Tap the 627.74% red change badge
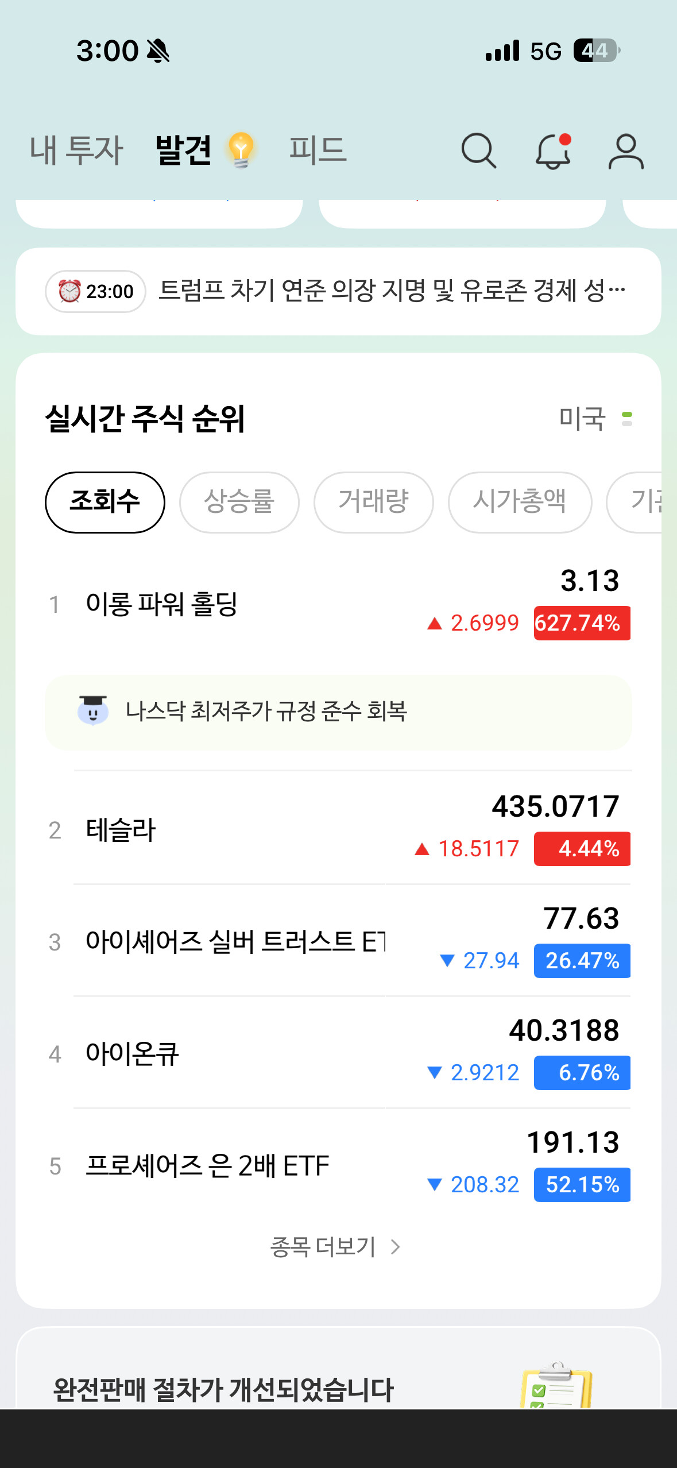677x1468 pixels. click(582, 623)
